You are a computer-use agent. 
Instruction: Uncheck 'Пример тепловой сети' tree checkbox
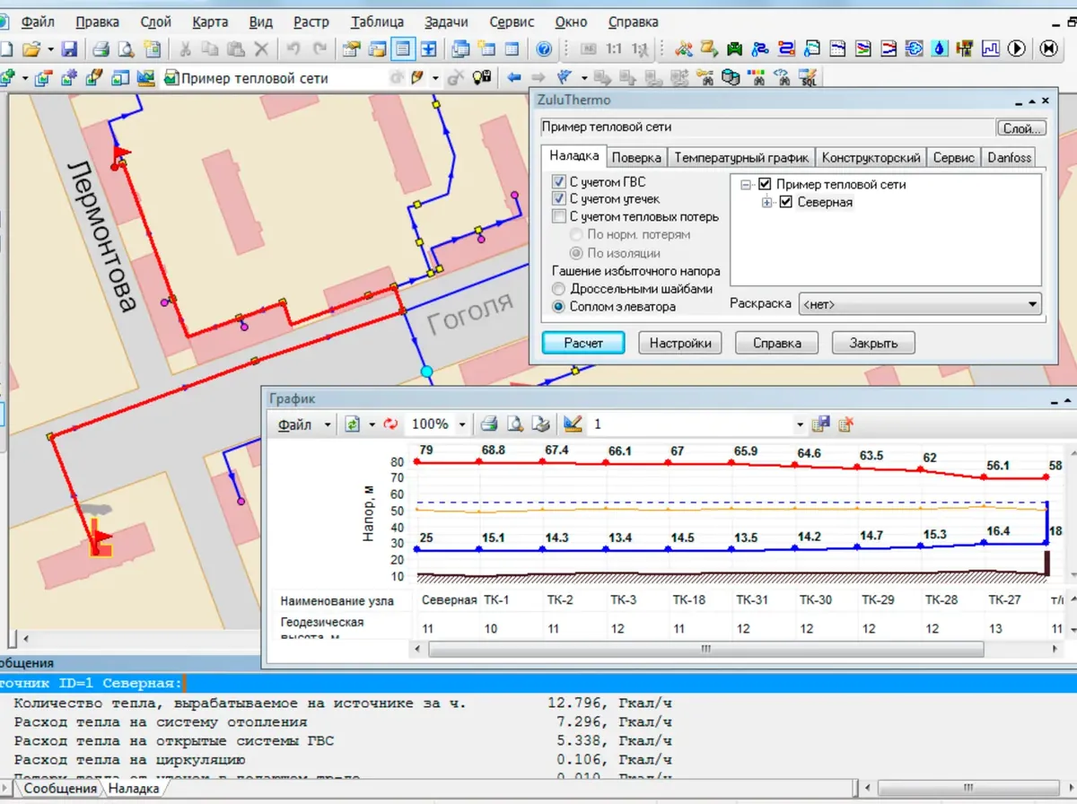(x=766, y=184)
